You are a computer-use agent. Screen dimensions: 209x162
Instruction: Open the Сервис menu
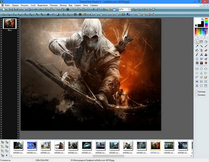(78, 5)
